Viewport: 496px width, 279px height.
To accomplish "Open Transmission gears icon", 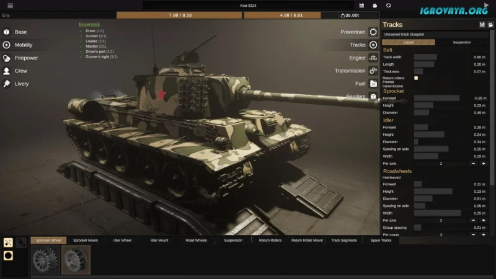I will (x=373, y=71).
